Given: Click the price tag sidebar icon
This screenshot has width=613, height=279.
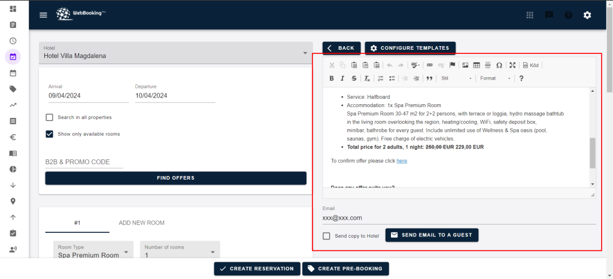Looking at the screenshot, I should pyautogui.click(x=13, y=89).
